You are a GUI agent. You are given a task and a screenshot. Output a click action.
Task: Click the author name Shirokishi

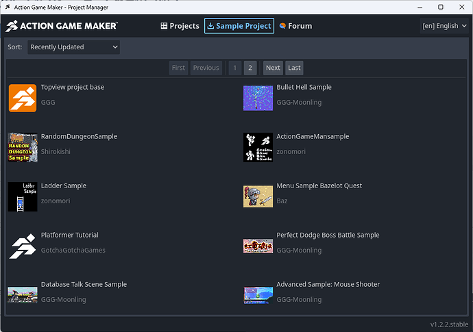point(56,151)
